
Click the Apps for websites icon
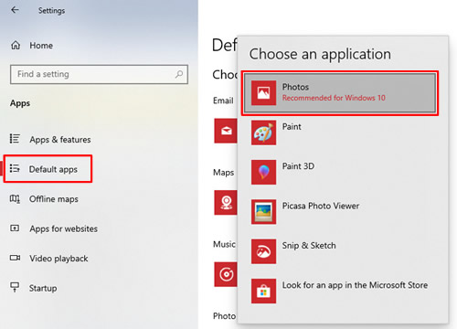coord(15,228)
